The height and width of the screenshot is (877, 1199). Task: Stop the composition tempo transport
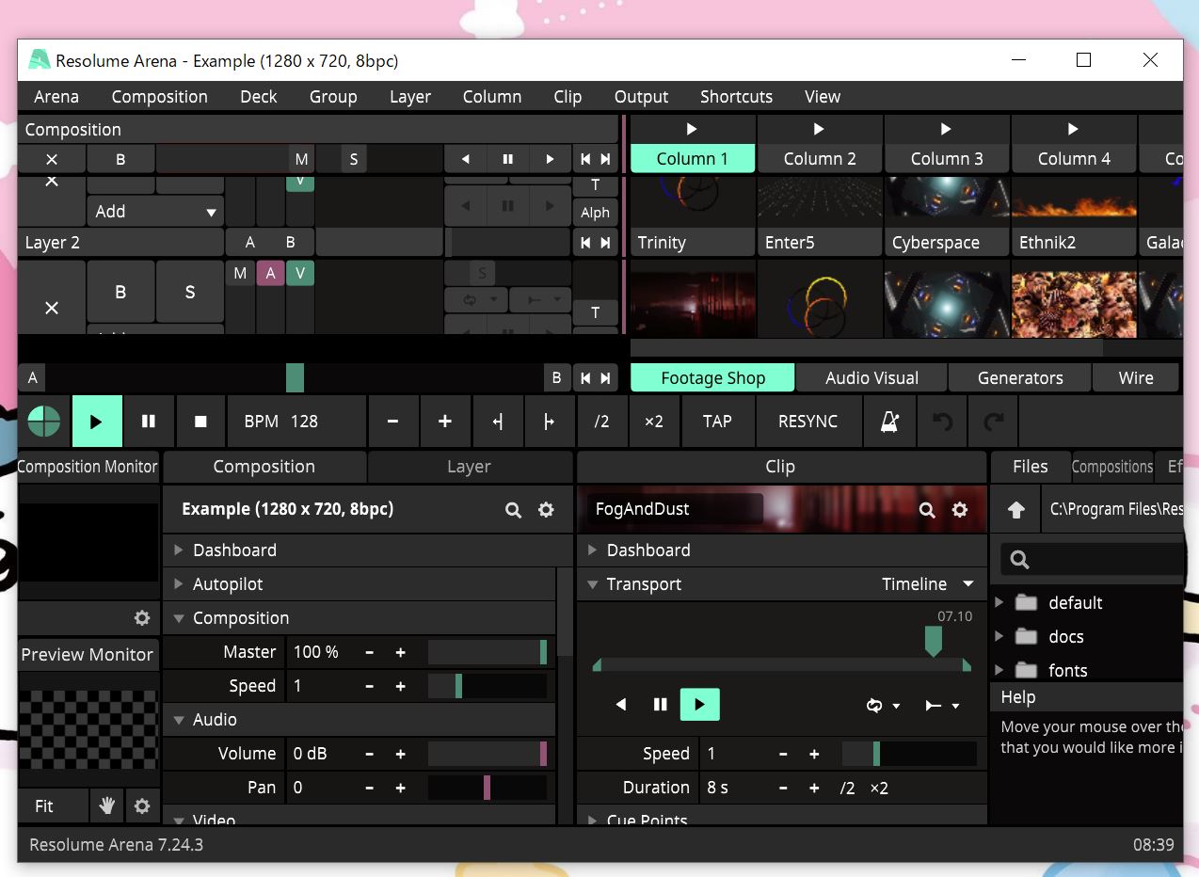[200, 422]
